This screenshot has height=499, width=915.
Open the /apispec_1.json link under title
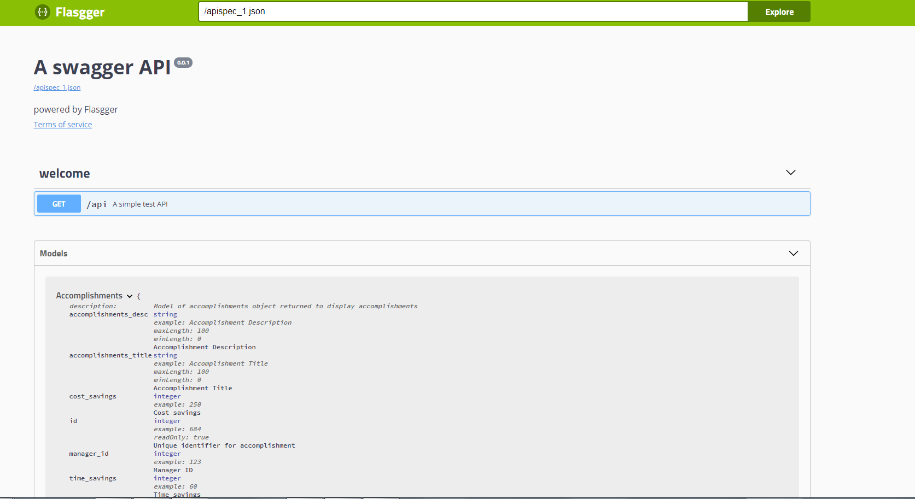[x=57, y=87]
